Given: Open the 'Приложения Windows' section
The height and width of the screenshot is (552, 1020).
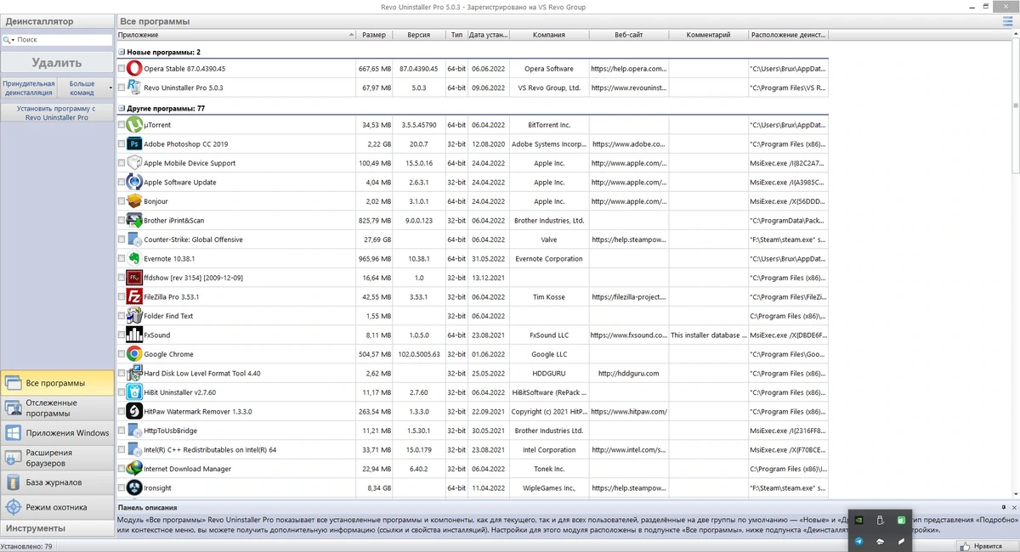Looking at the screenshot, I should (55, 432).
